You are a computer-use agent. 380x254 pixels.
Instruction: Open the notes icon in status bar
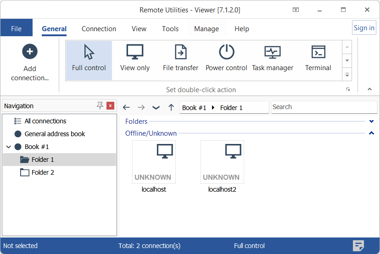(x=358, y=246)
